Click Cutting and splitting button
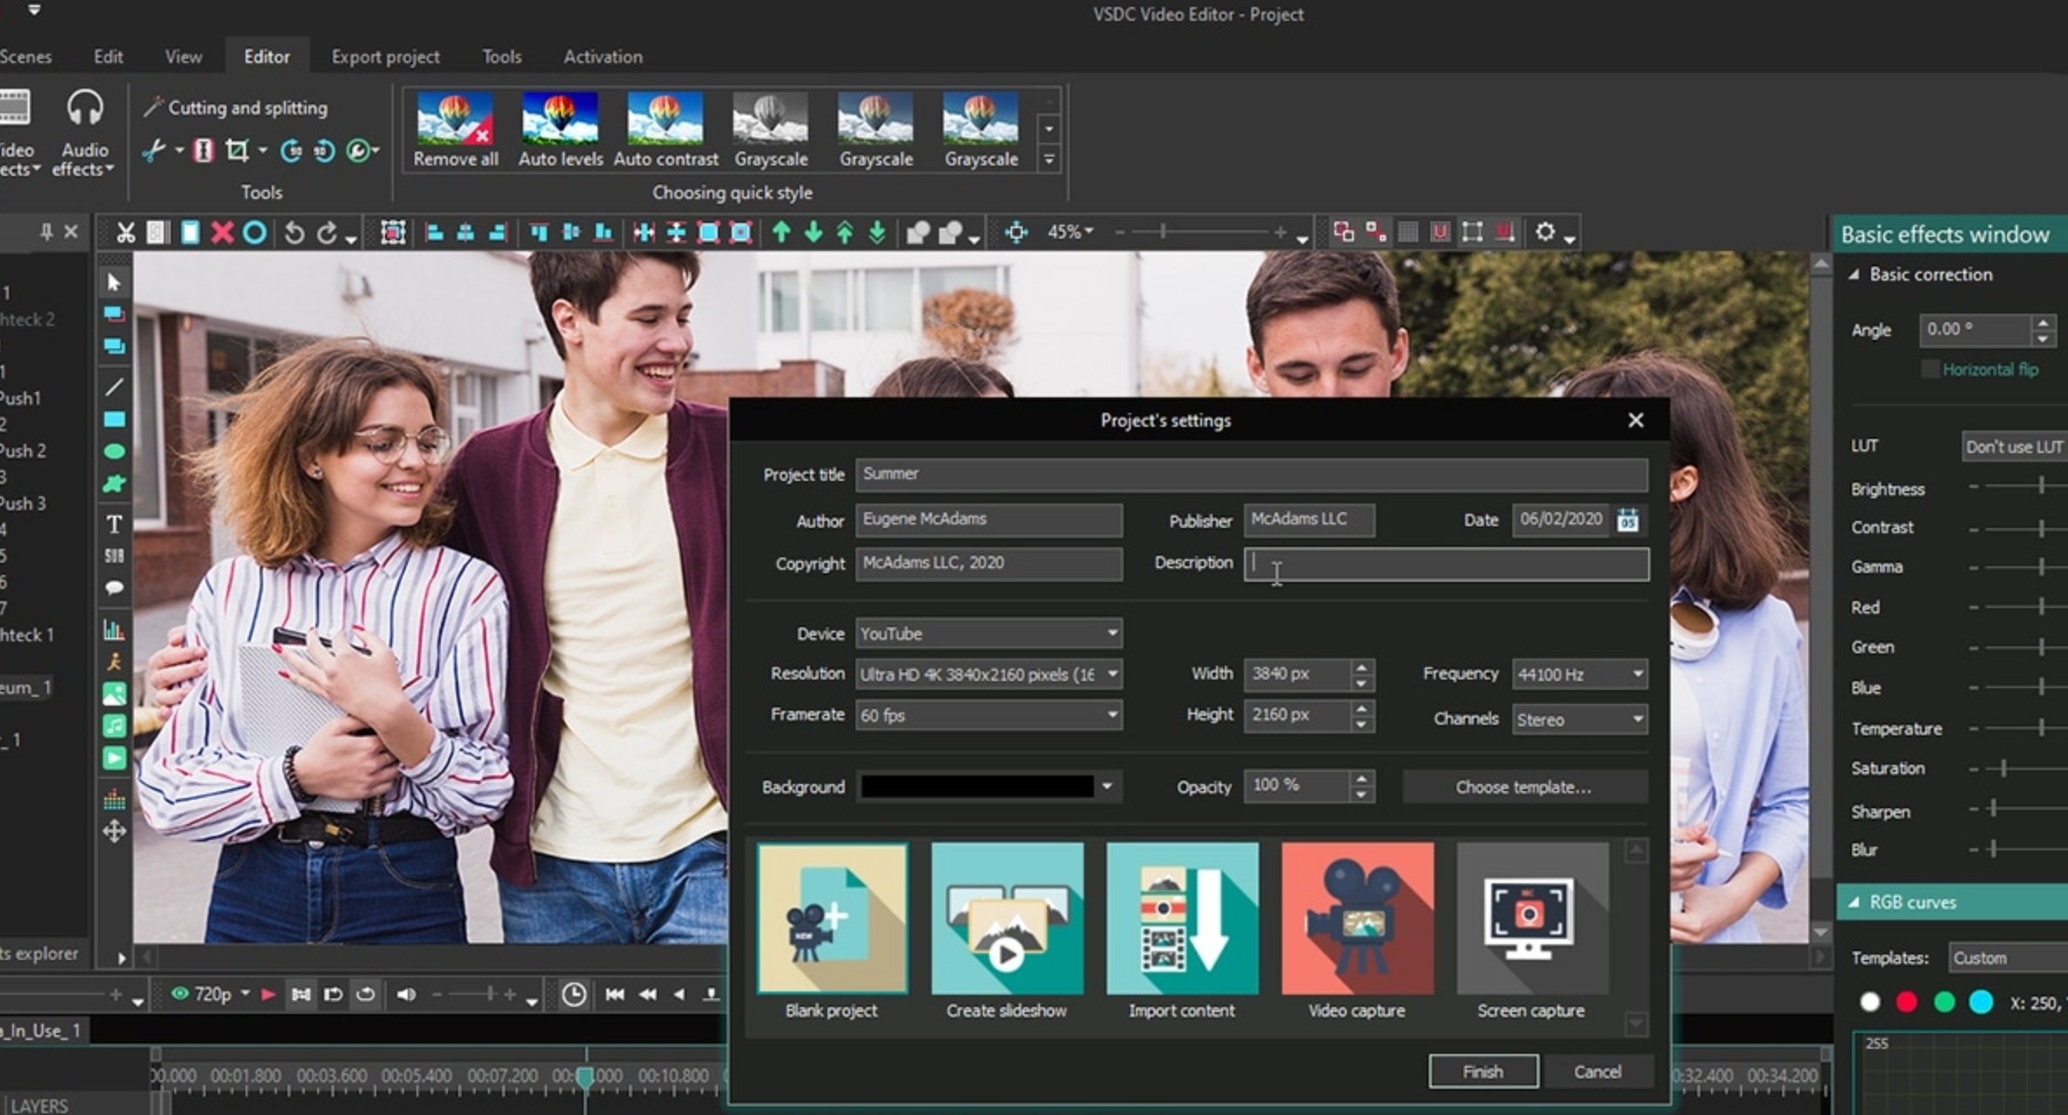The height and width of the screenshot is (1115, 2068). 236,108
